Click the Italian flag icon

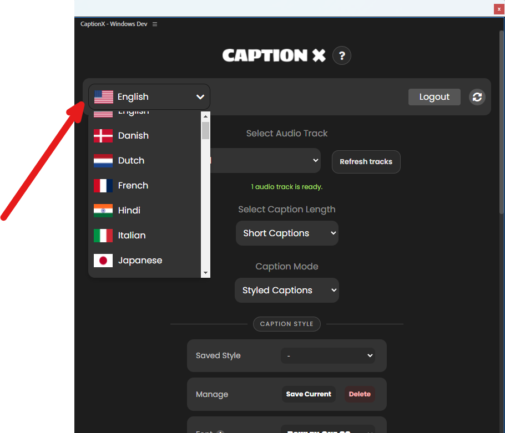[103, 235]
